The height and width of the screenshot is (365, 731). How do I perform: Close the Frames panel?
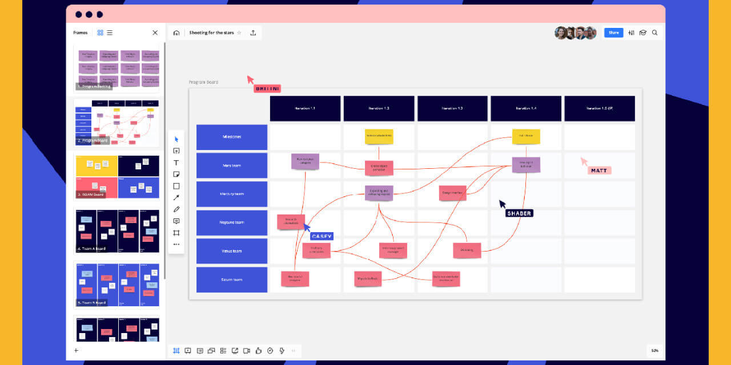(x=155, y=33)
